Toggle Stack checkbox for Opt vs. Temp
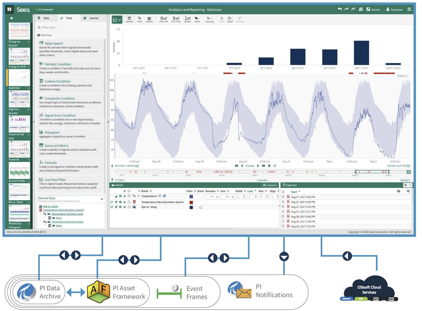Screen dimensions: 422x311 coord(201,208)
